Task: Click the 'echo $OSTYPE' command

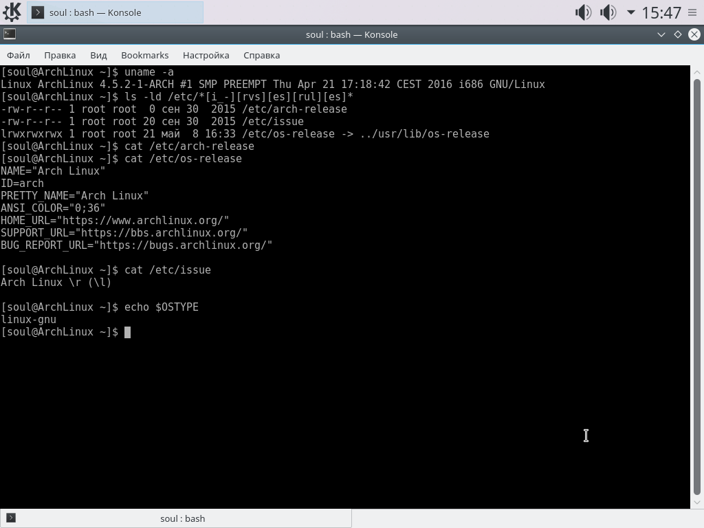Action: point(162,307)
